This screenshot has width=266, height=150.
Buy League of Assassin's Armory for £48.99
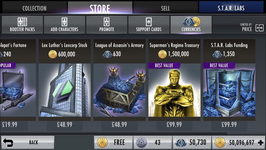point(119,125)
